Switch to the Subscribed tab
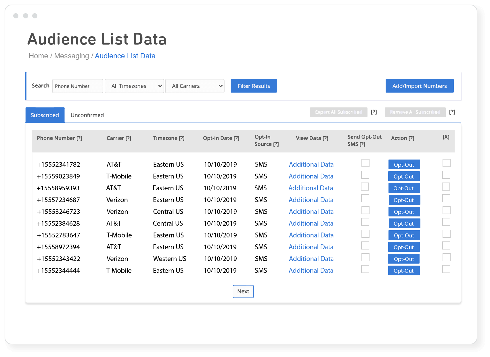Image resolution: width=490 pixels, height=357 pixels. tap(45, 115)
